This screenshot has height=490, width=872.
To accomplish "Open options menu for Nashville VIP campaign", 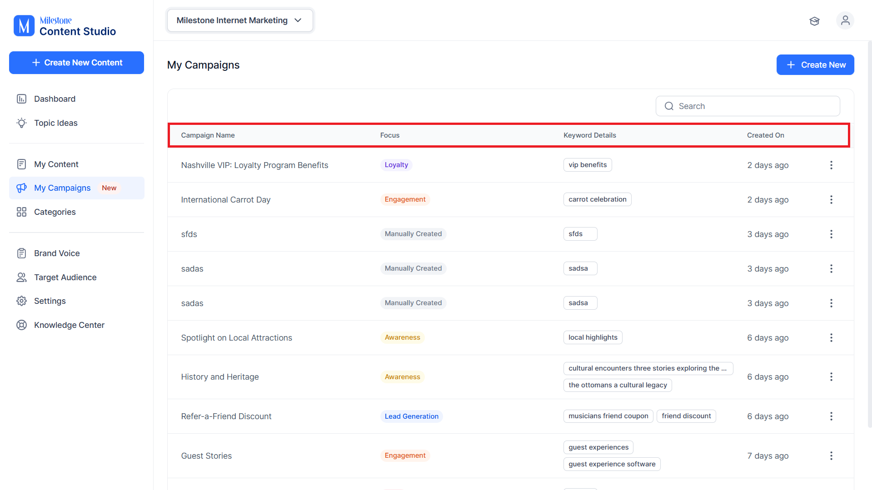I will coord(831,165).
